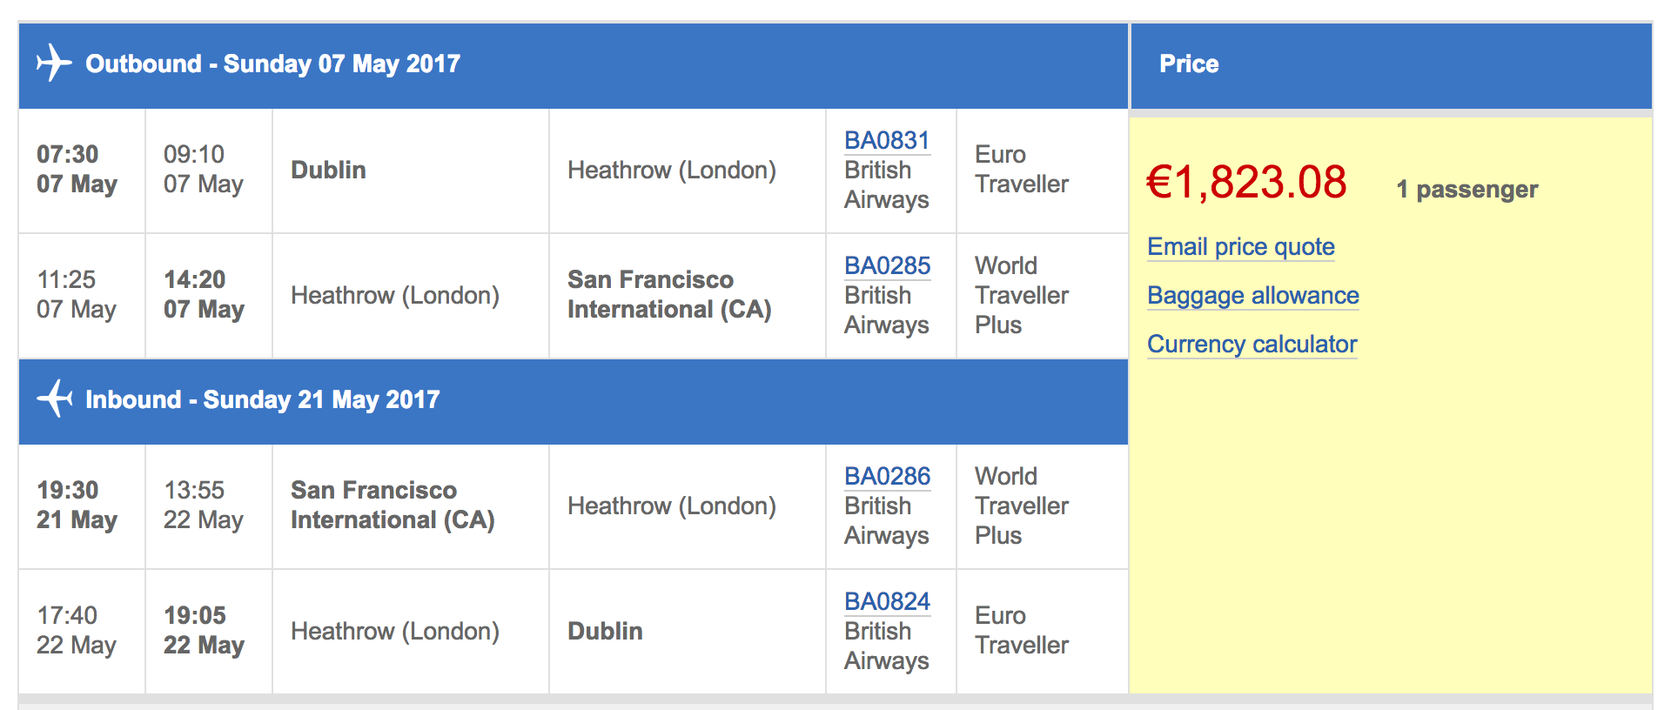Image resolution: width=1671 pixels, height=710 pixels.
Task: Click the 19:05 22 May arrival cell
Action: tap(204, 631)
